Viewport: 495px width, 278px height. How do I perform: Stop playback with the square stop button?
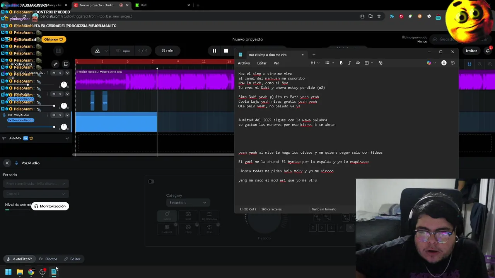(226, 51)
